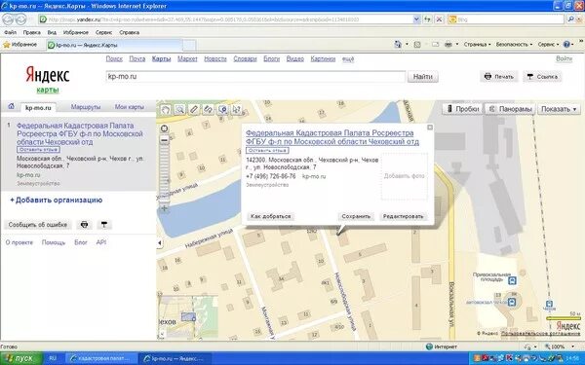The width and height of the screenshot is (585, 365).
Task: Click the Редактировать button in balloon
Action: tap(404, 216)
